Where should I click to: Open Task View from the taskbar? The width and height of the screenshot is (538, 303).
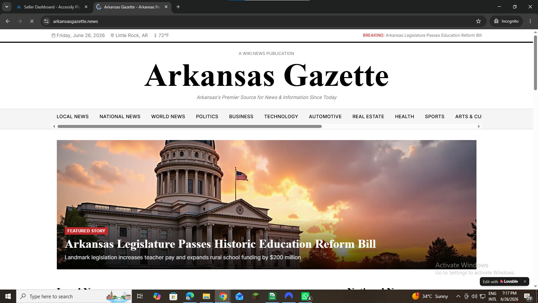click(x=140, y=296)
